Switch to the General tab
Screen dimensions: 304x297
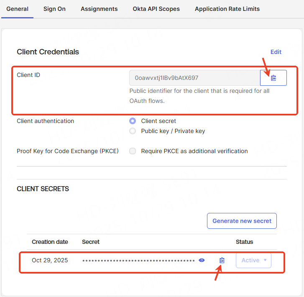tap(17, 9)
